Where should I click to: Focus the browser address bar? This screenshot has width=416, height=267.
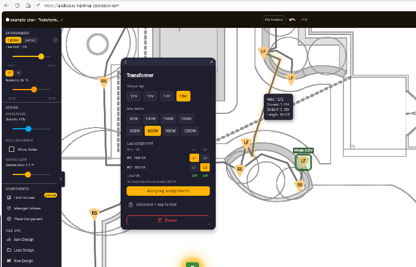click(225, 5)
